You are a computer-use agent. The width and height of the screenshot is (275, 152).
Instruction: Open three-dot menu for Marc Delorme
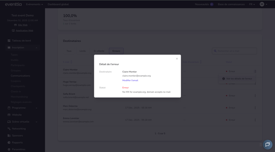(x=255, y=108)
